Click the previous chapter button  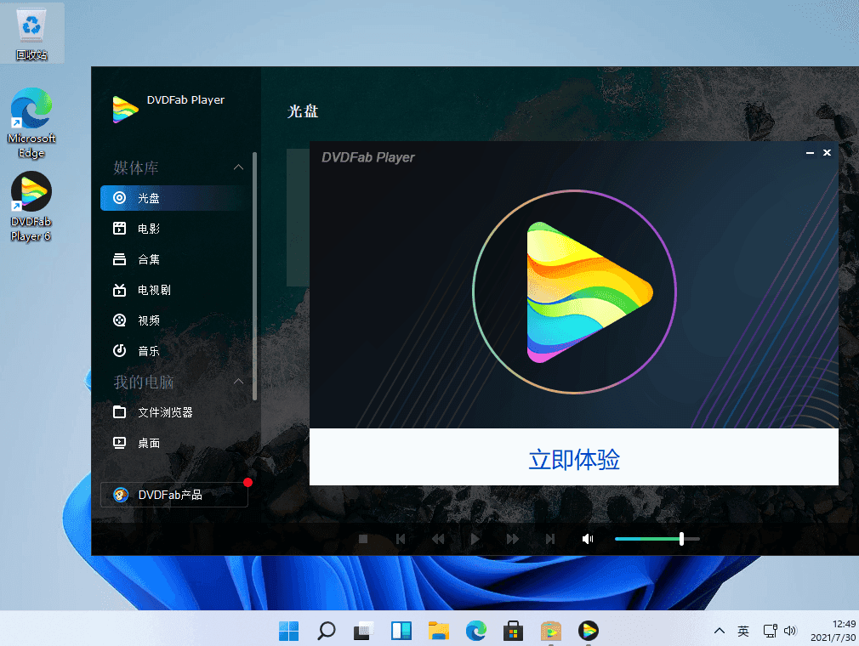click(401, 539)
